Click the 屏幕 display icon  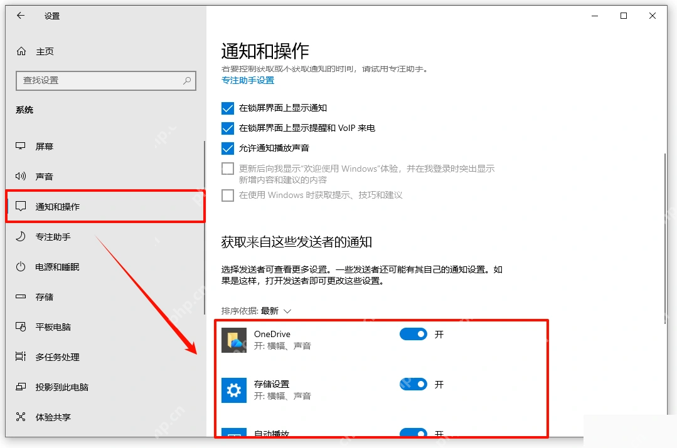tap(20, 146)
